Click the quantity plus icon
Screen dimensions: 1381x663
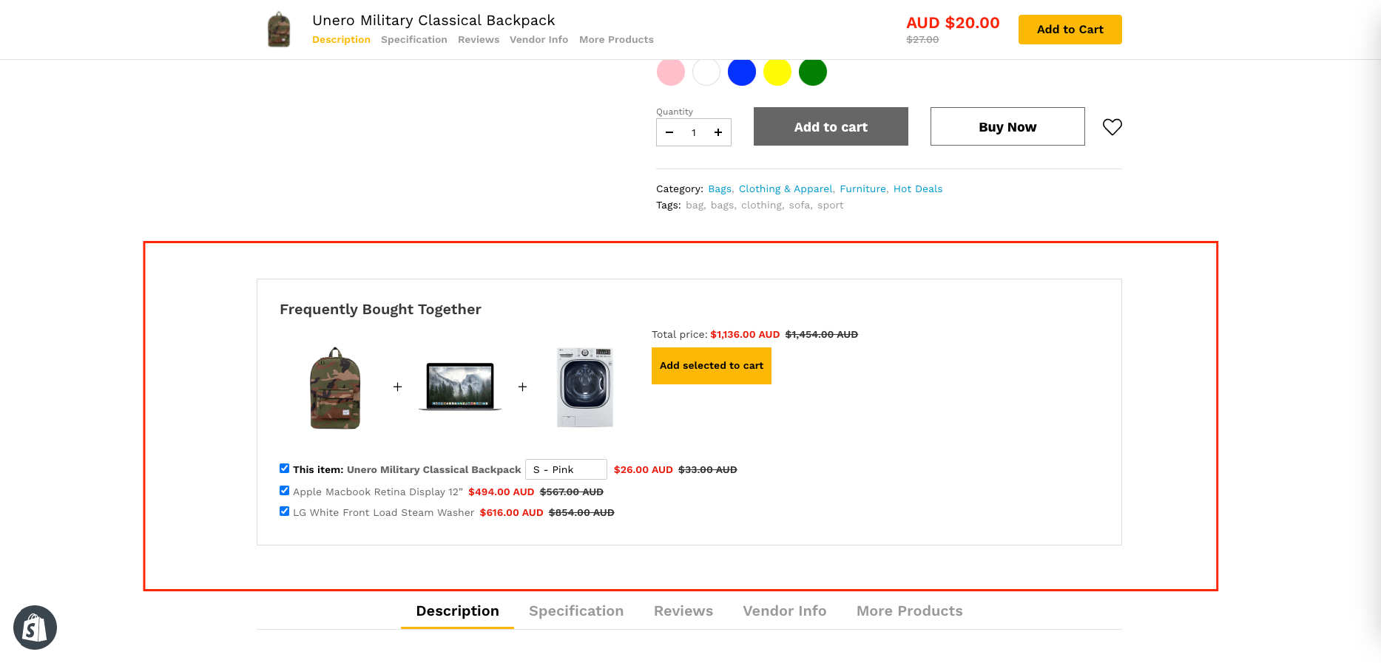click(717, 133)
